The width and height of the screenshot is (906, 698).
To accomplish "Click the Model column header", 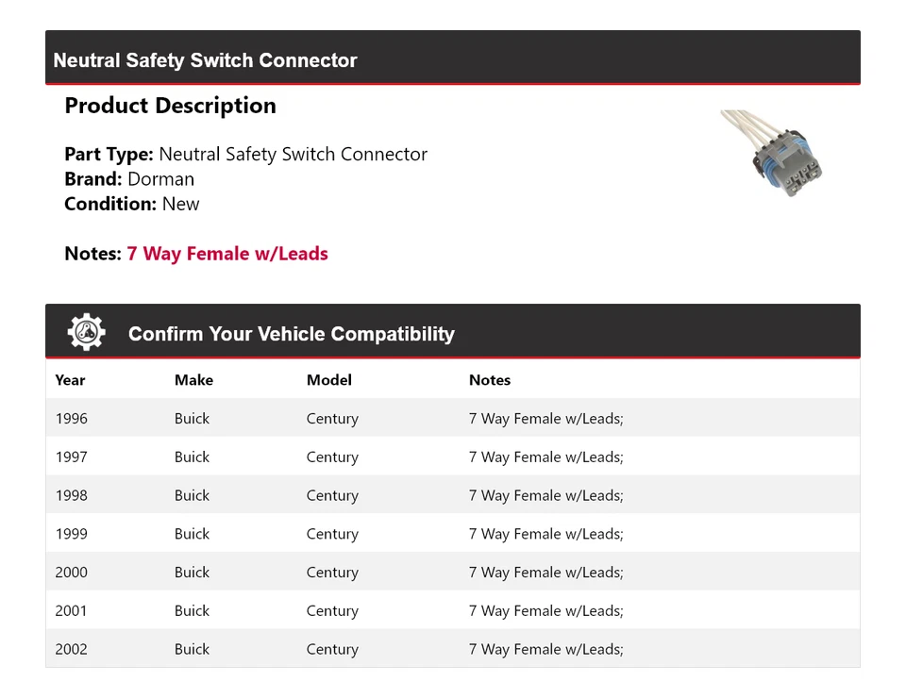I will (x=328, y=380).
